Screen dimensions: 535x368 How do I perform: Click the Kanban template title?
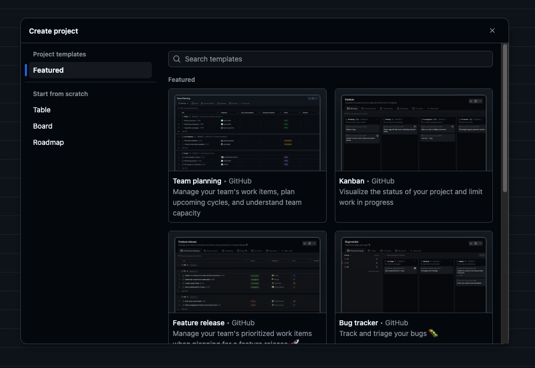[x=352, y=181]
